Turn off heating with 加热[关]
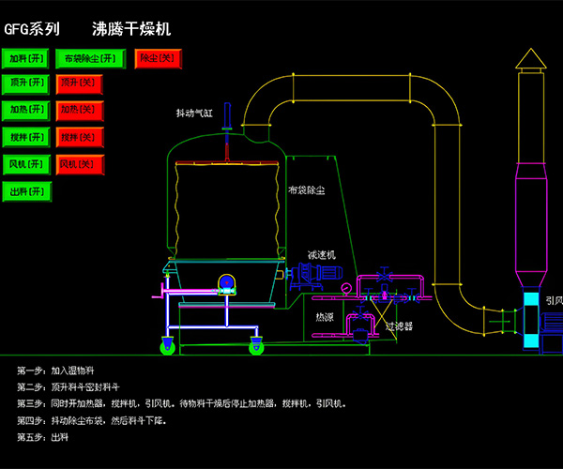563x469 pixels. click(78, 110)
